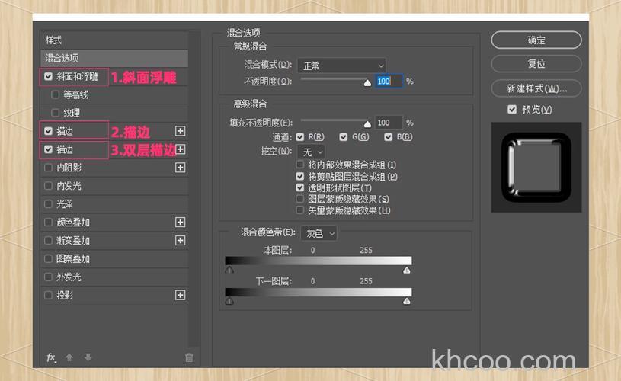Check 图层蒙版隐藏效果 option
The width and height of the screenshot is (621, 381).
pos(300,199)
